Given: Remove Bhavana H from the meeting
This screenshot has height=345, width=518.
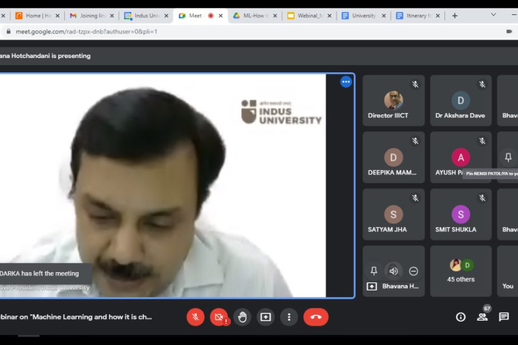Looking at the screenshot, I should [x=413, y=271].
